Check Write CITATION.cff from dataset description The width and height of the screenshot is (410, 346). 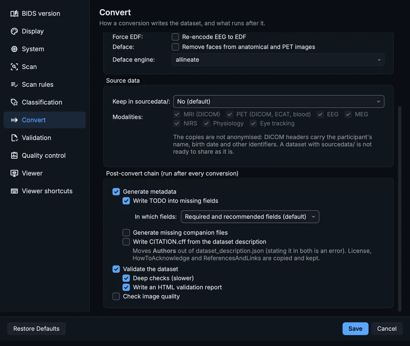tap(126, 242)
